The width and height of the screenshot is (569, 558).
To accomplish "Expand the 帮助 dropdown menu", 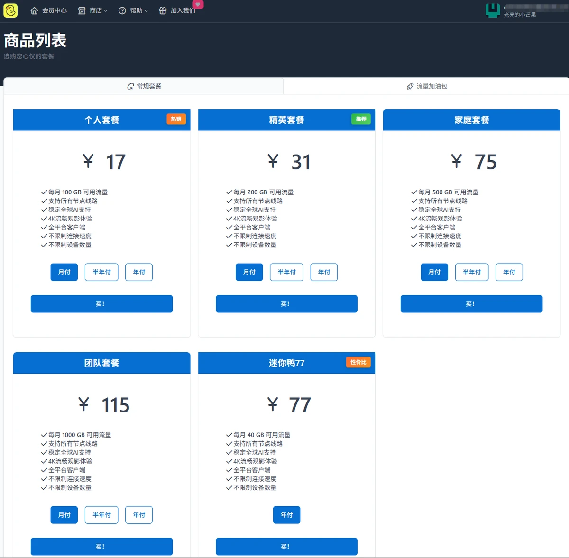I will click(133, 10).
